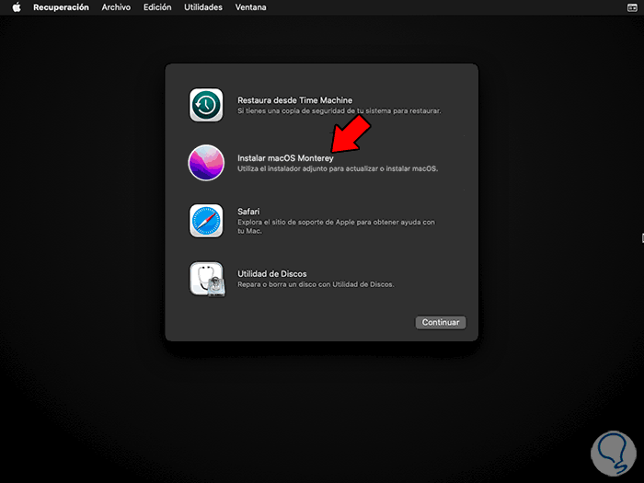Open the Recuperación menu
Screen dimensions: 644x483
click(61, 7)
